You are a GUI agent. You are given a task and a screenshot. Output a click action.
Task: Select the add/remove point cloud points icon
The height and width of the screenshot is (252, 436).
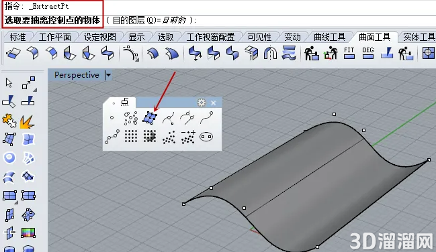188,137
